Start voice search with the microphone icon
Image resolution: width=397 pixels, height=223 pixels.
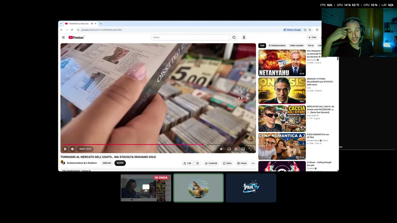244,37
